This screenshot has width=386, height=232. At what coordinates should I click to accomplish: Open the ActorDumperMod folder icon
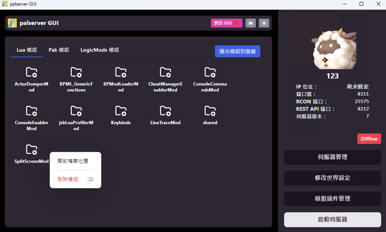point(32,72)
